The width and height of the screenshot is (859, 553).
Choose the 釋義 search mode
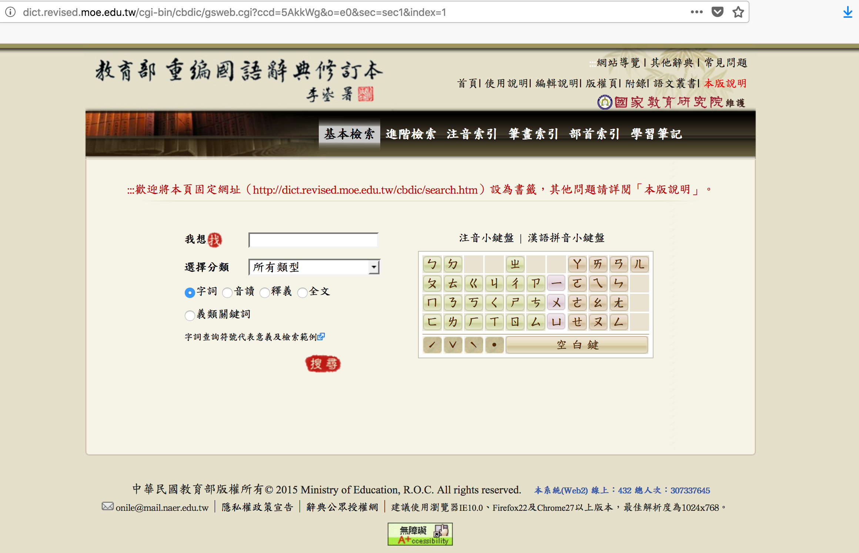point(265,293)
